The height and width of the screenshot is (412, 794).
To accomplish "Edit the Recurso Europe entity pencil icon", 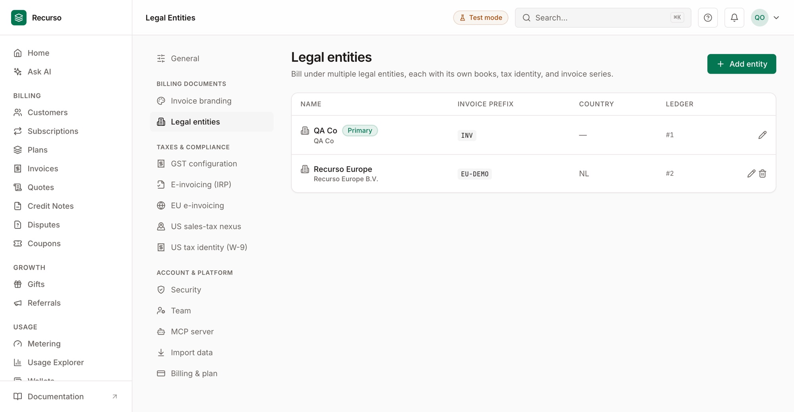I will 751,173.
